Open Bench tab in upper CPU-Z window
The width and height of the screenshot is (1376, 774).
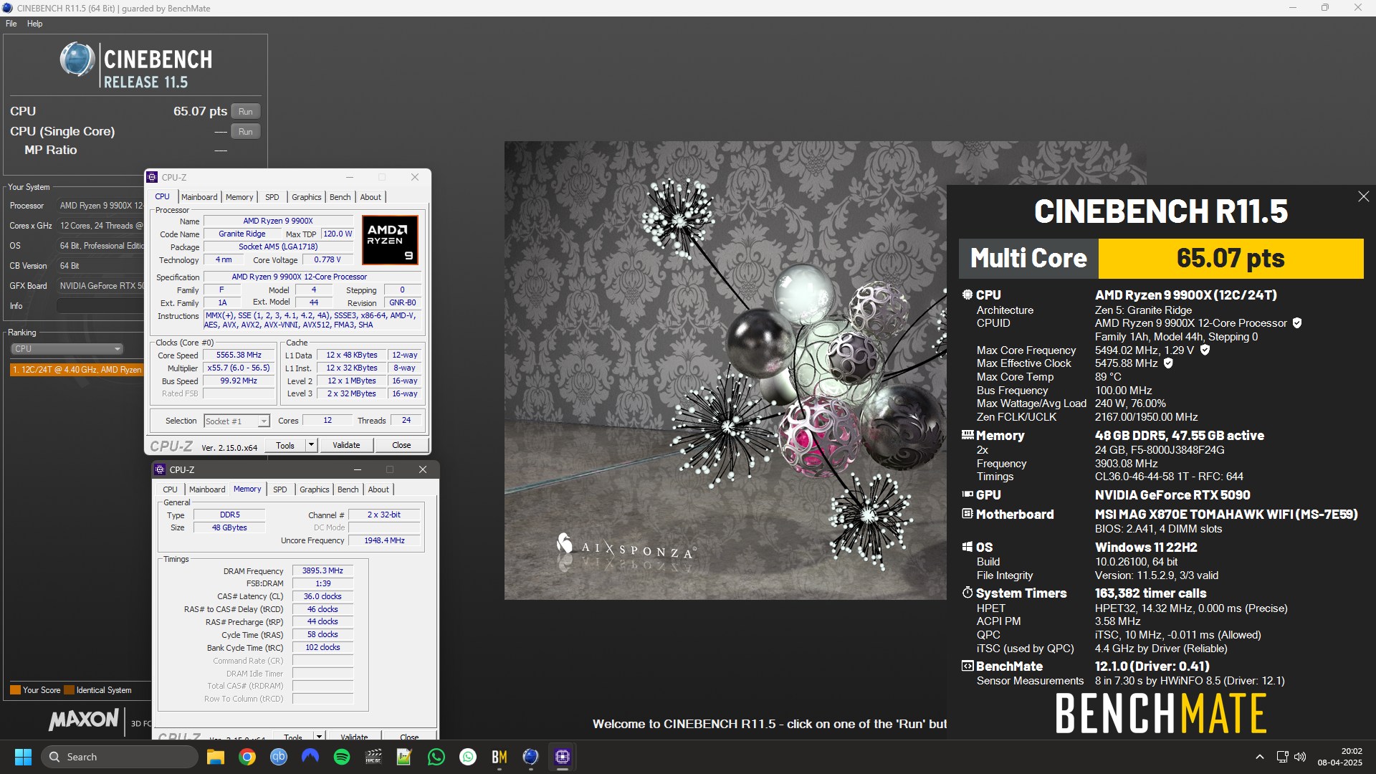coord(340,197)
